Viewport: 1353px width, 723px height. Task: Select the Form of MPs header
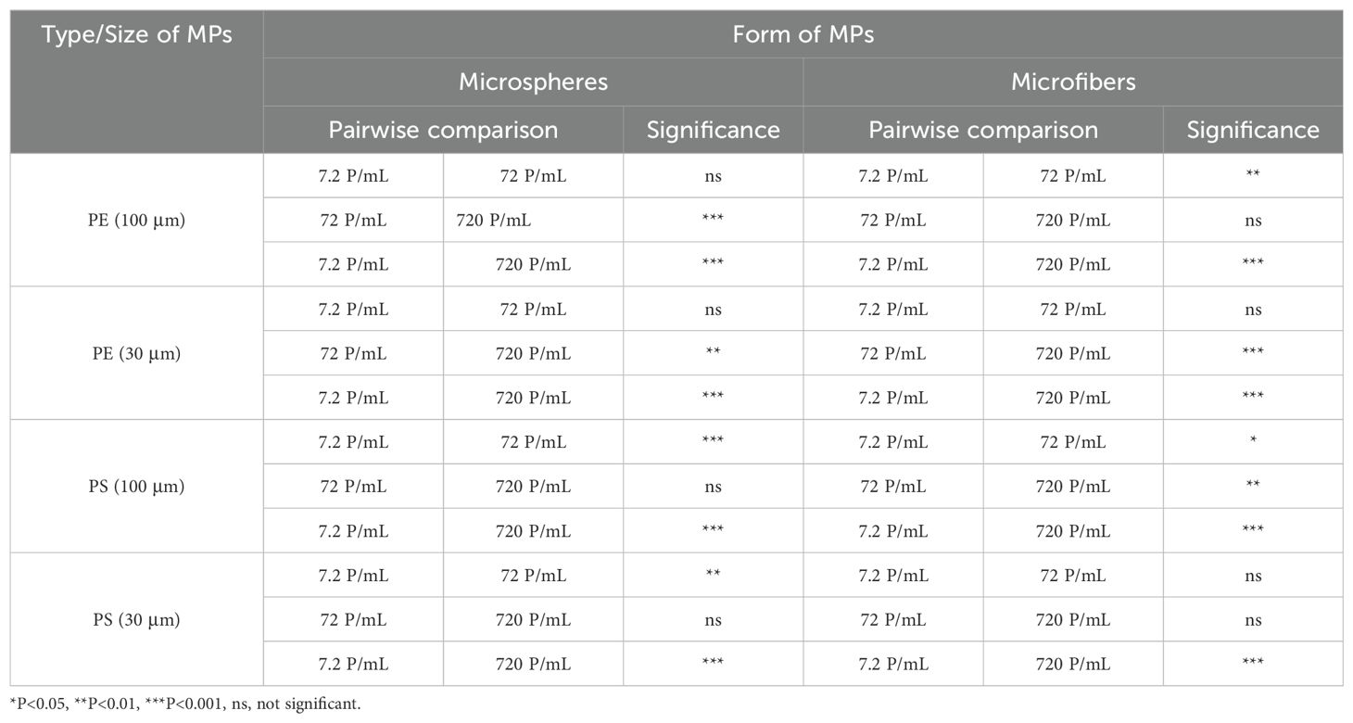click(x=803, y=35)
